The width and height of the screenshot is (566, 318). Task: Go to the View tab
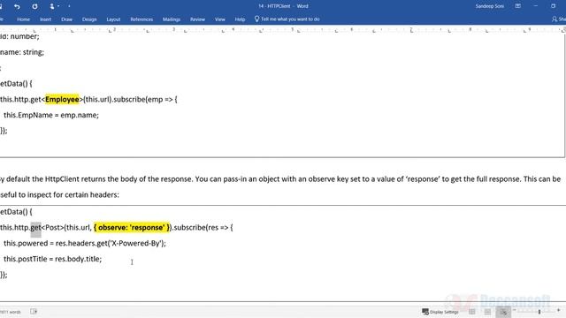(220, 19)
